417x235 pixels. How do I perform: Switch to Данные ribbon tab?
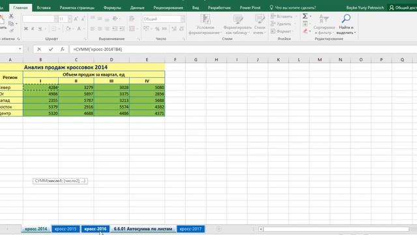pyautogui.click(x=137, y=8)
